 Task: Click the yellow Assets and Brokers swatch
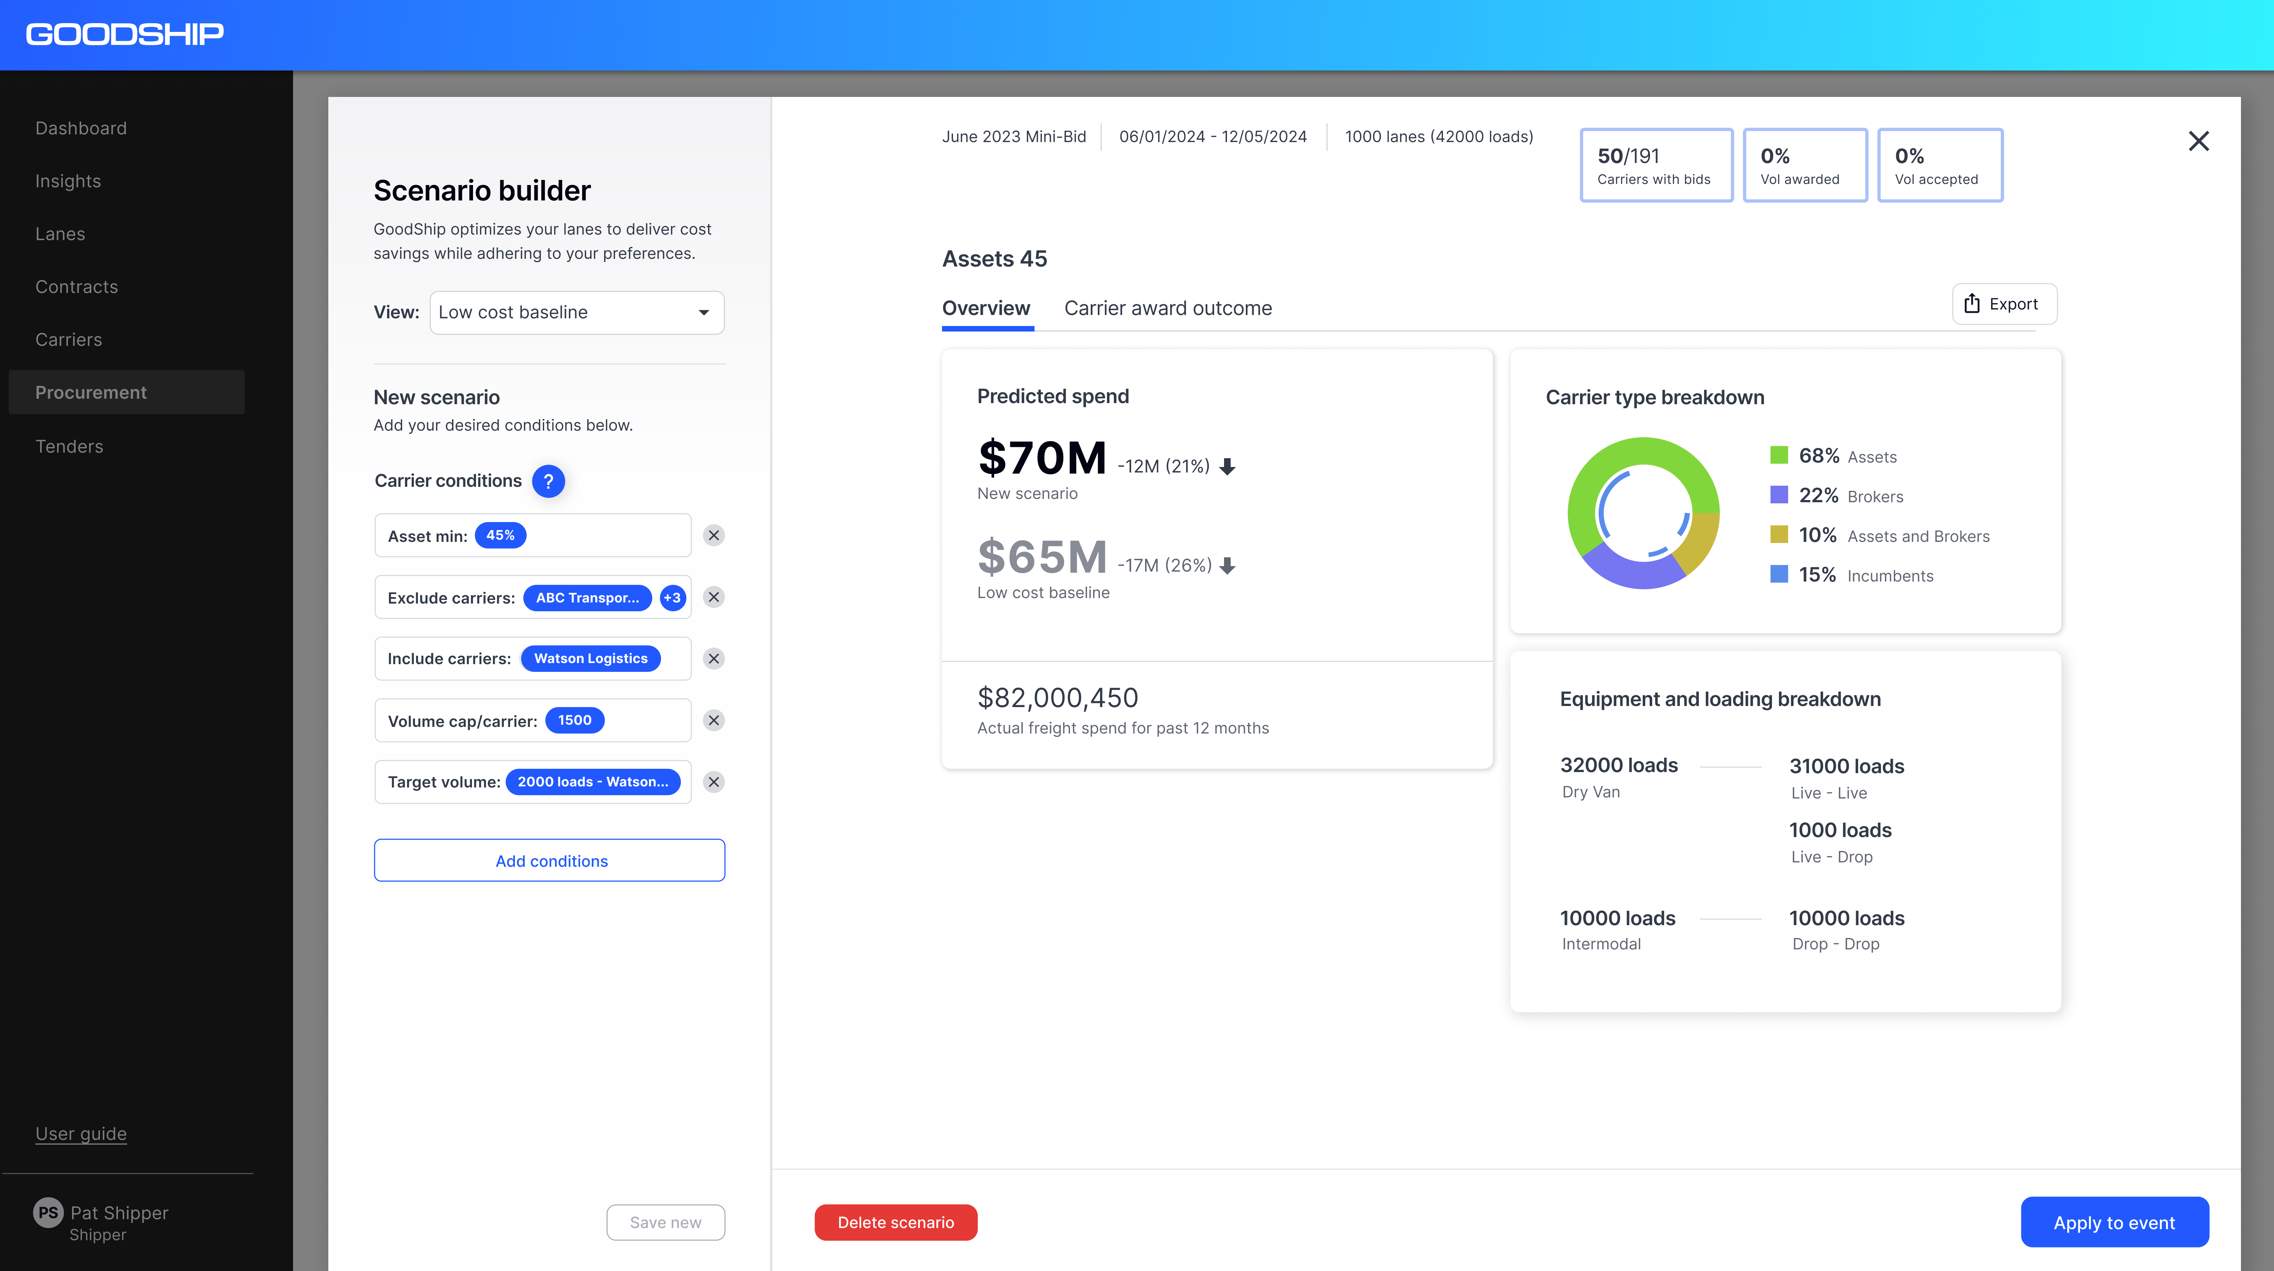tap(1779, 535)
